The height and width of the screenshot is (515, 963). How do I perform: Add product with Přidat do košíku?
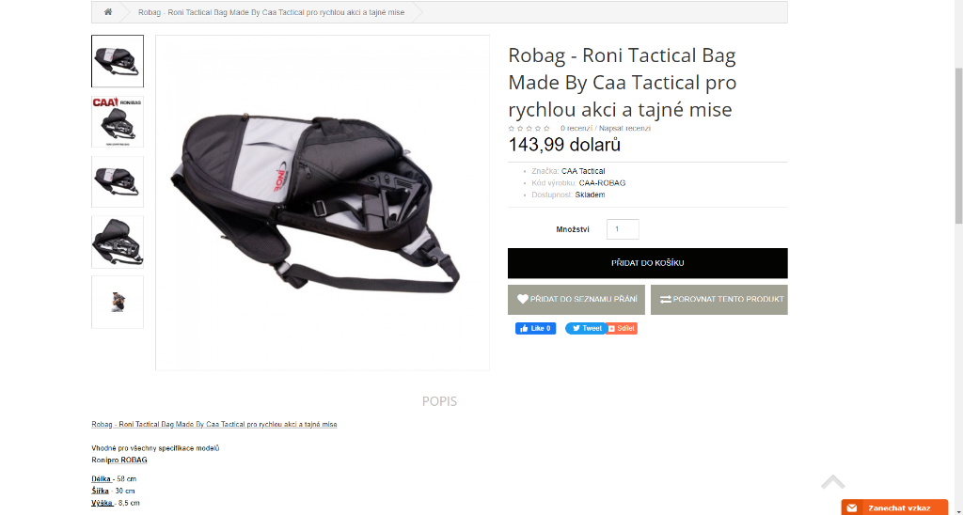[x=647, y=263]
